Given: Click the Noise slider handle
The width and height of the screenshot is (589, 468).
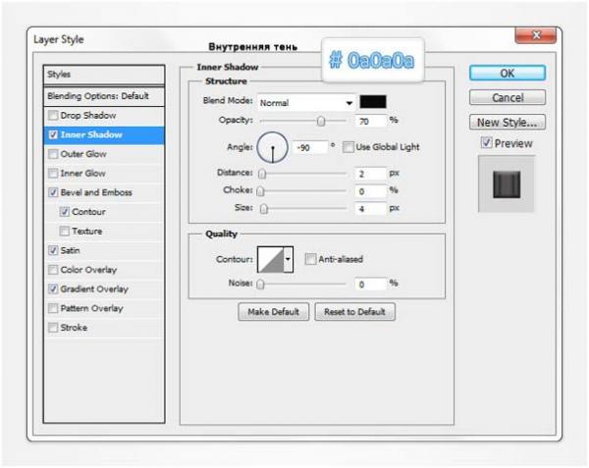Looking at the screenshot, I should tap(260, 285).
